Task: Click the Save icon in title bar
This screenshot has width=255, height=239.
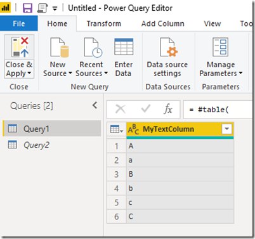Action: click(27, 8)
